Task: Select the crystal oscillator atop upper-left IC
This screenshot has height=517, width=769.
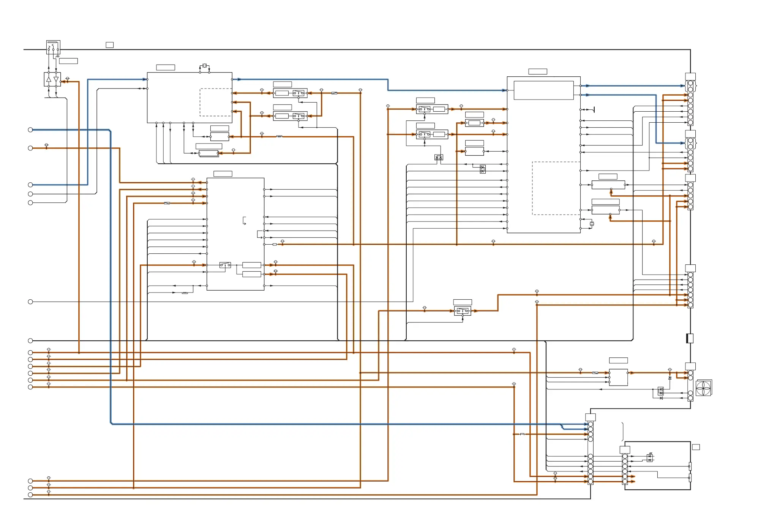Action: coord(204,66)
